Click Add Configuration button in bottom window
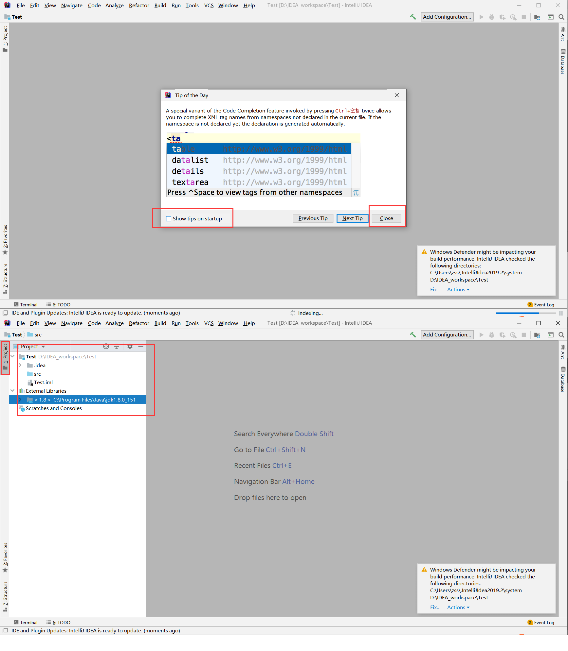 click(447, 335)
